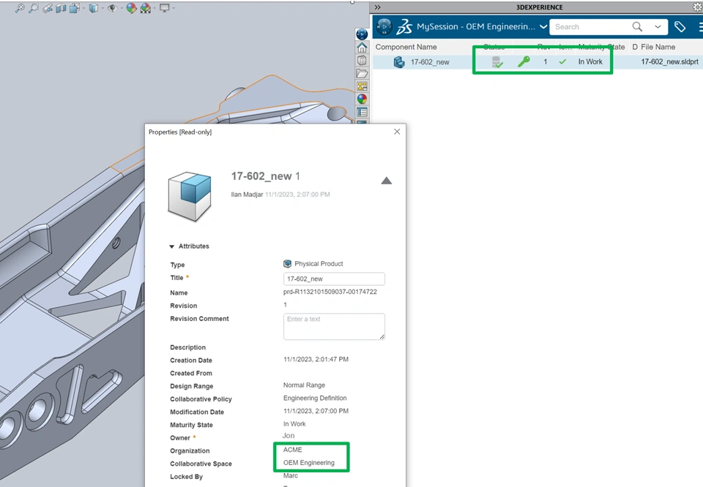Click the 17-602_new 1 heading in Properties
Viewport: 703px width, 487px height.
pyautogui.click(x=265, y=176)
